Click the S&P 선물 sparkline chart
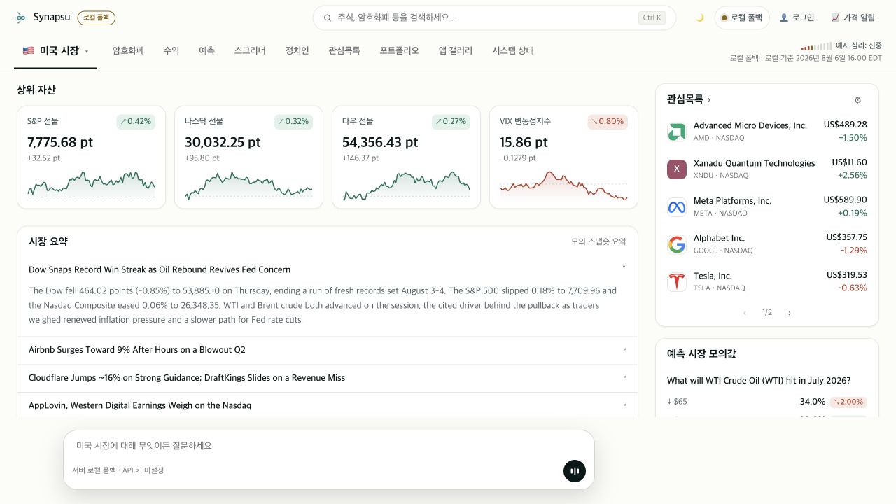Screen dimensions: 896x504 click(91, 185)
